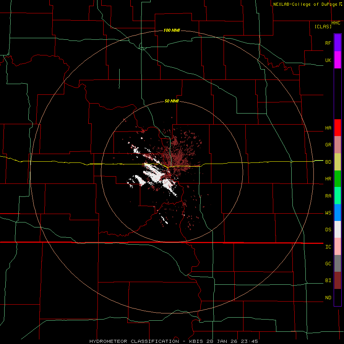The width and height of the screenshot is (344, 344).
Task: Click the RF legend label
Action: click(x=328, y=43)
